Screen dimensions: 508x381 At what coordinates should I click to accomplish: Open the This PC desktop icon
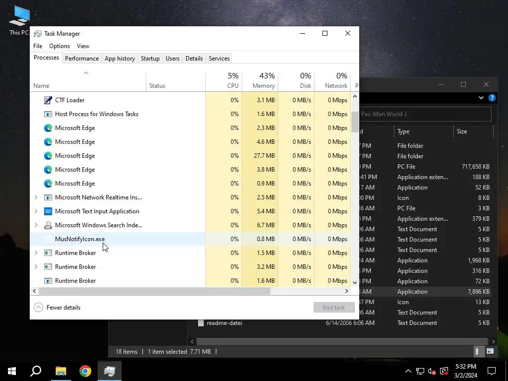(x=19, y=20)
